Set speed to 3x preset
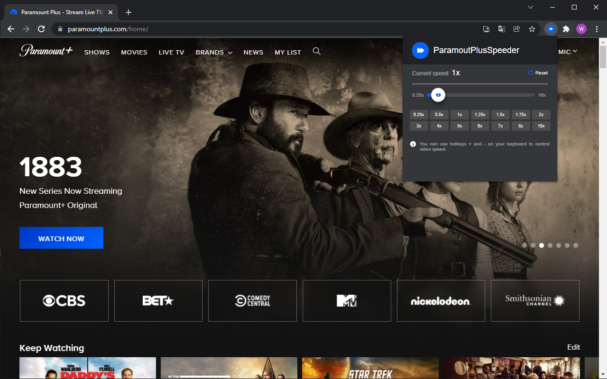This screenshot has height=379, width=607. click(419, 126)
